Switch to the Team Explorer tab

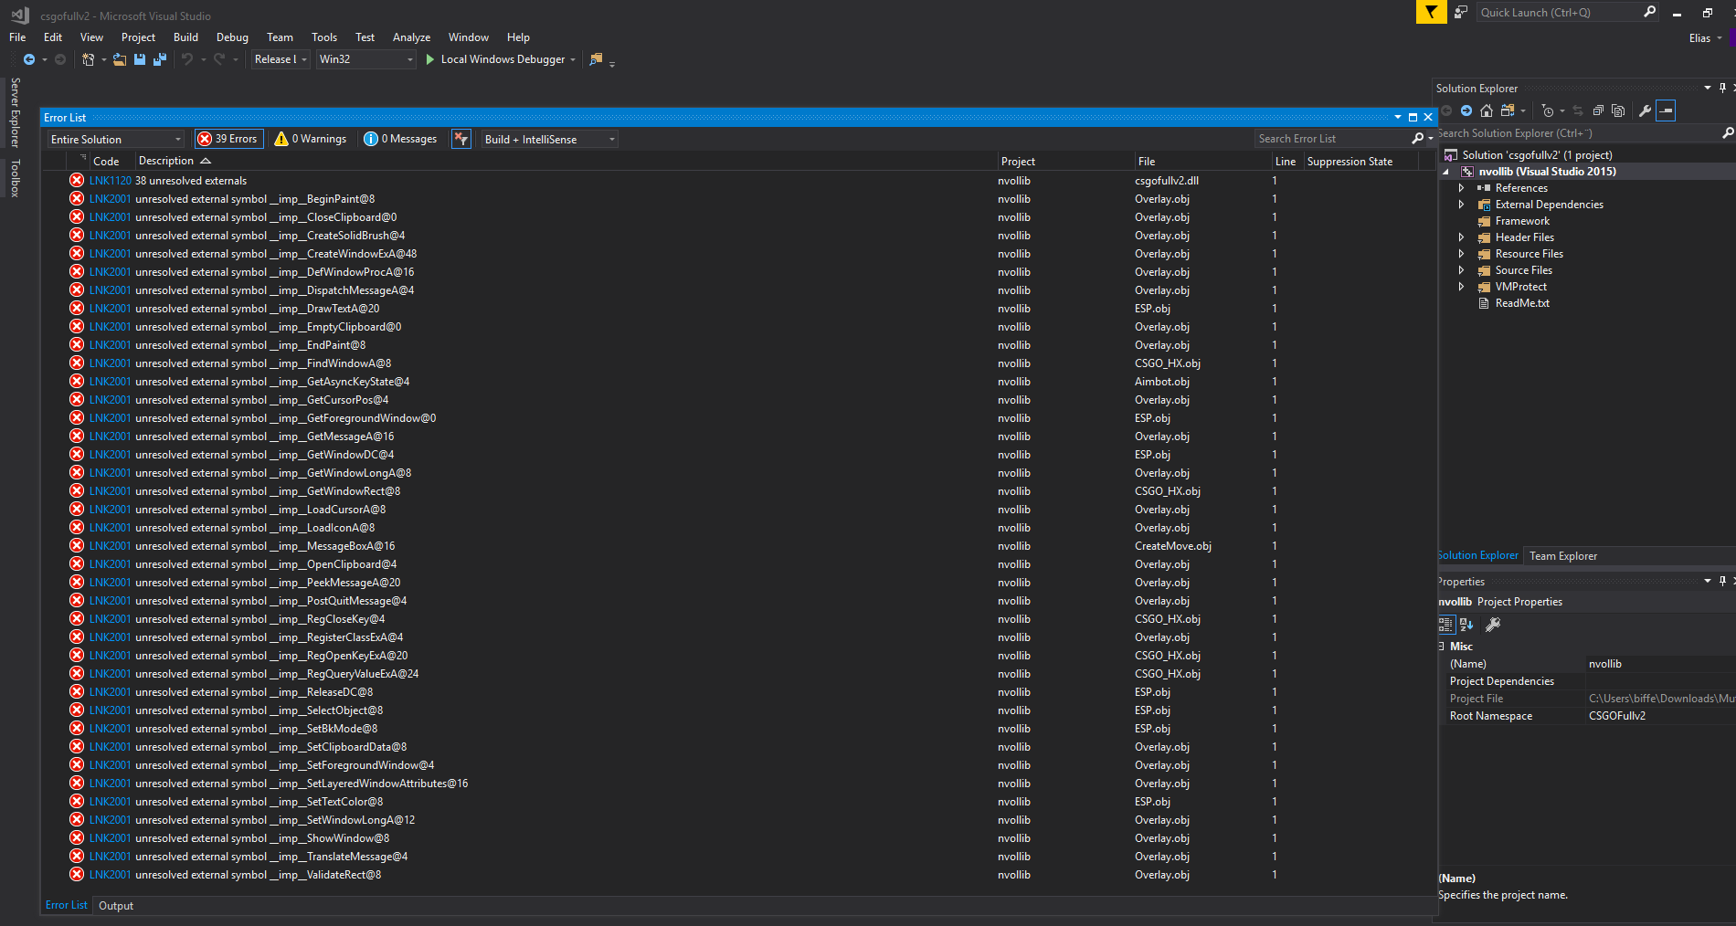tap(1563, 556)
